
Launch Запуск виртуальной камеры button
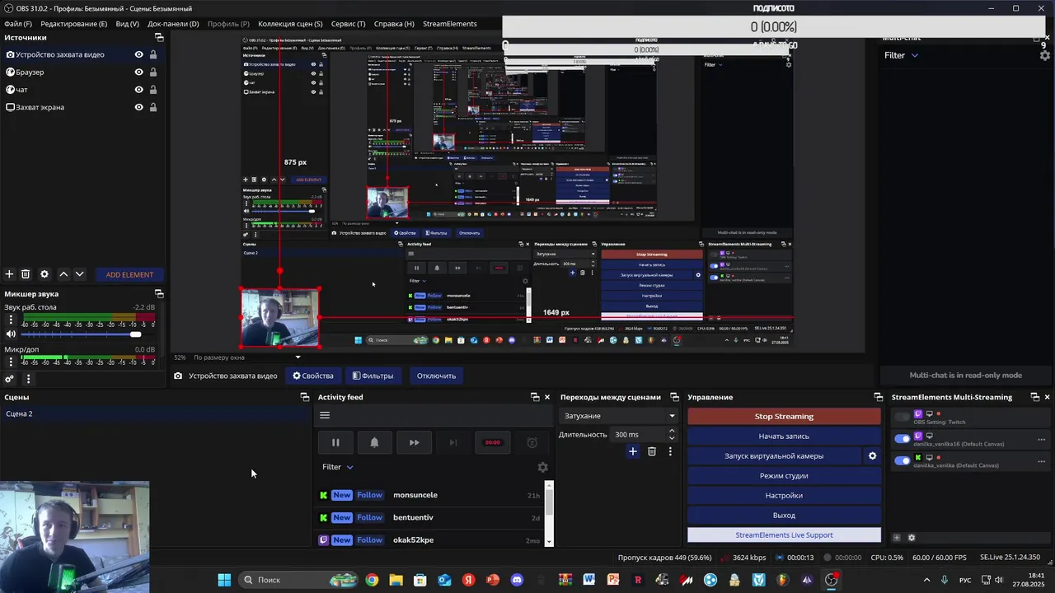coord(774,455)
